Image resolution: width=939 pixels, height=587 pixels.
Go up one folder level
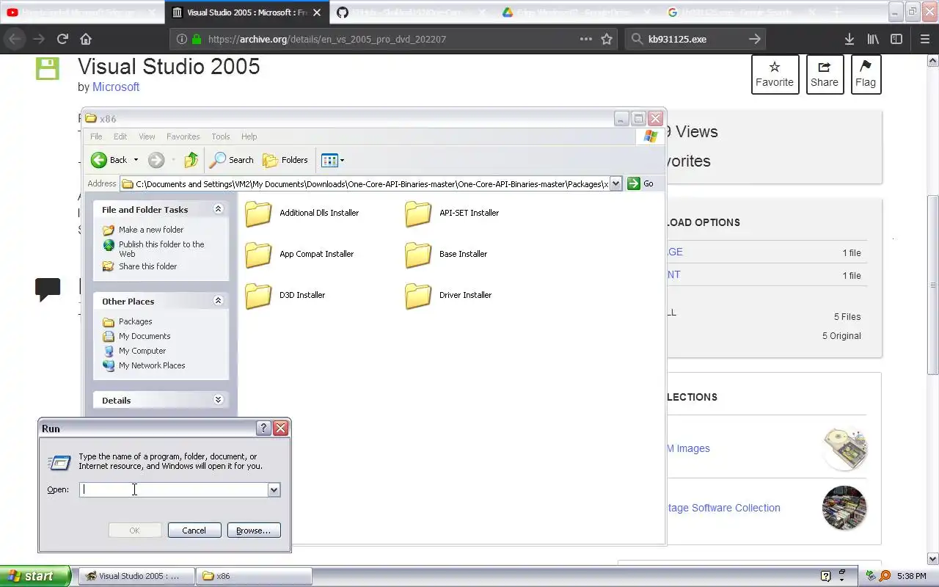pos(191,160)
